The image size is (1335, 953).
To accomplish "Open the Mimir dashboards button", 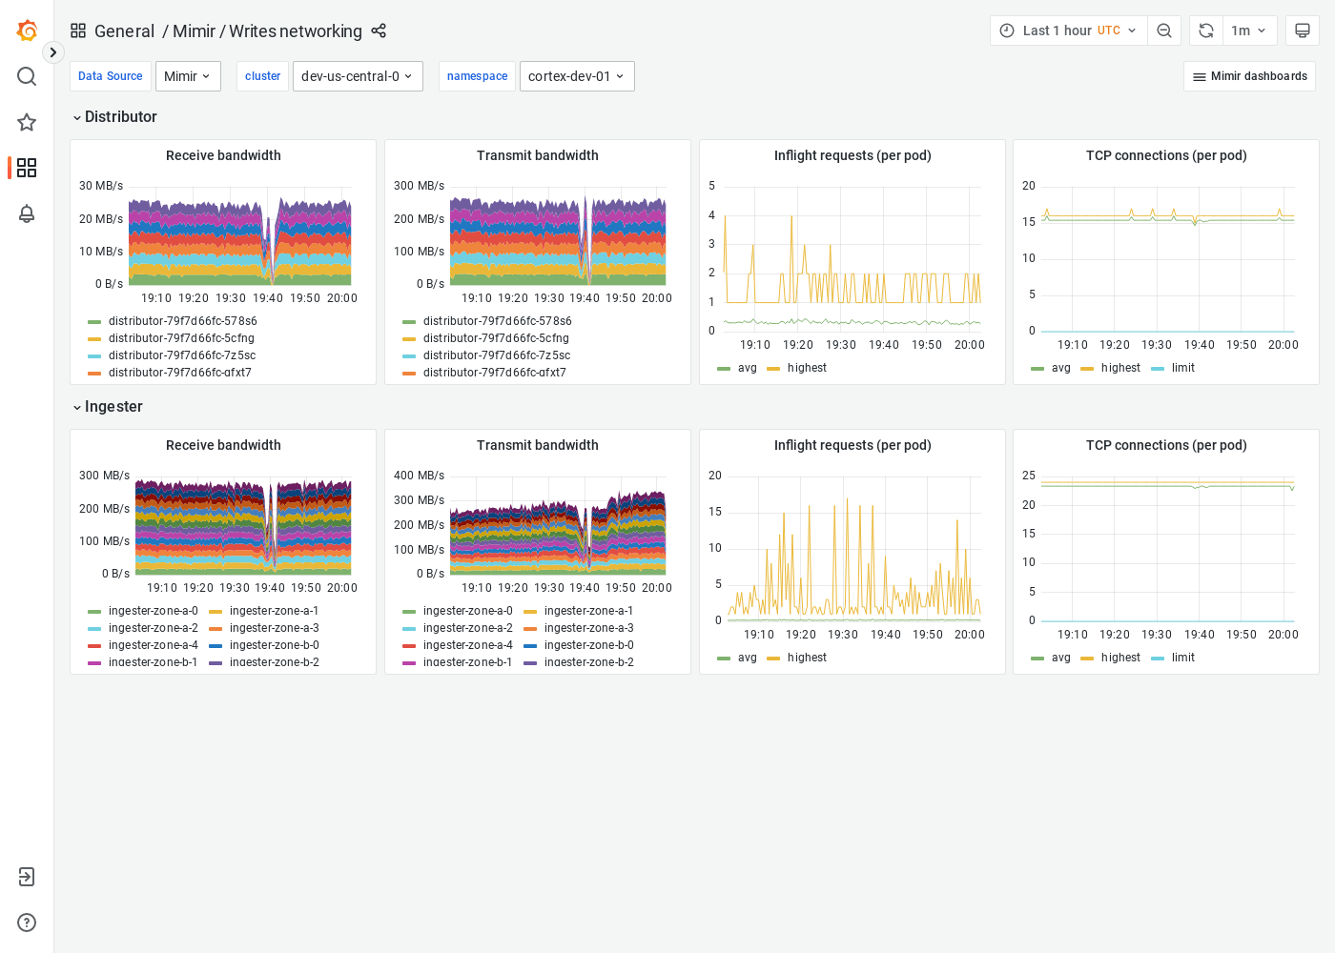I will click(x=1249, y=76).
